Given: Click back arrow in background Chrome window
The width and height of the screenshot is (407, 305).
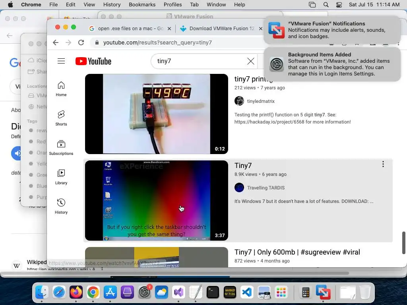Looking at the screenshot, I should tap(10, 35).
